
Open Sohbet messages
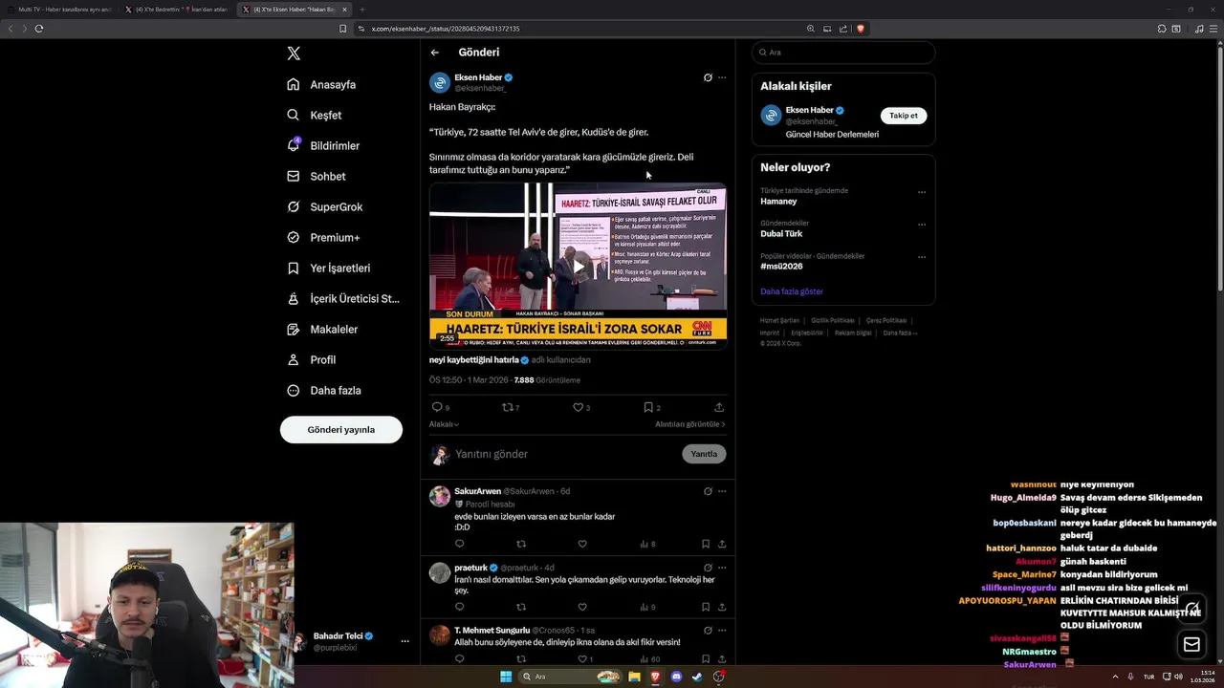pyautogui.click(x=317, y=176)
